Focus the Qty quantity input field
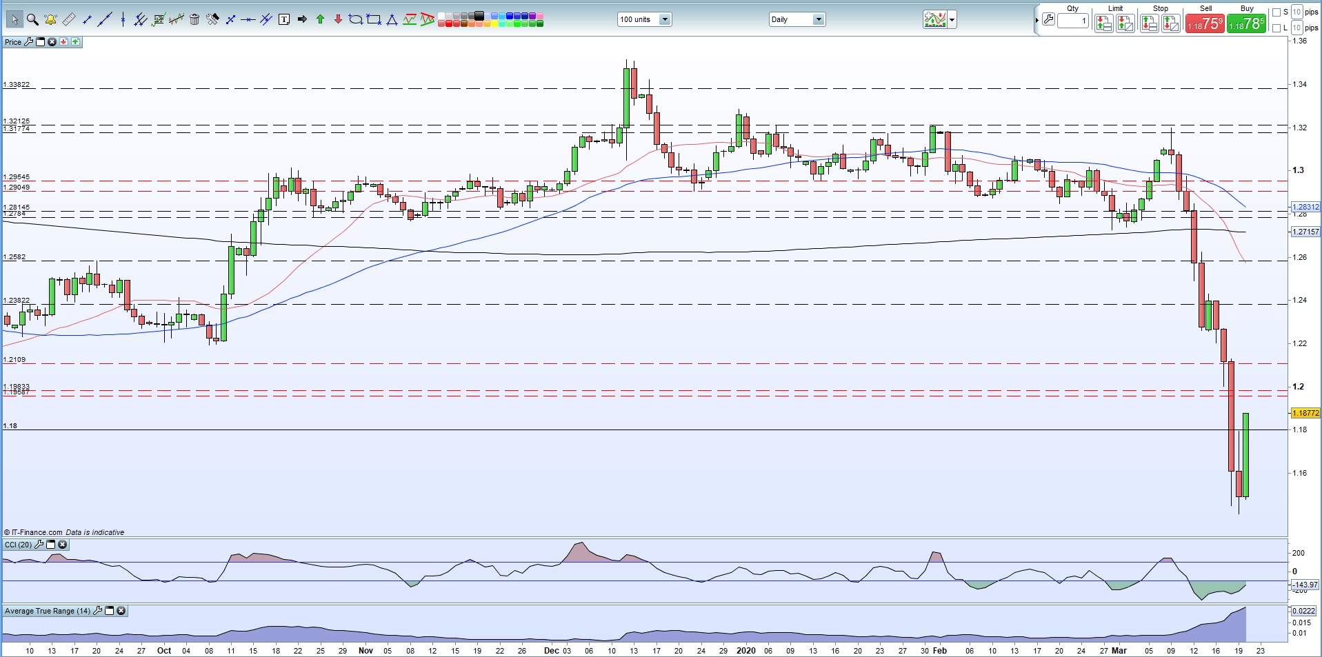This screenshot has width=1322, height=657. coord(1073,21)
